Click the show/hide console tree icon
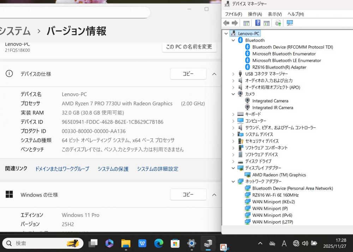 tap(246, 23)
